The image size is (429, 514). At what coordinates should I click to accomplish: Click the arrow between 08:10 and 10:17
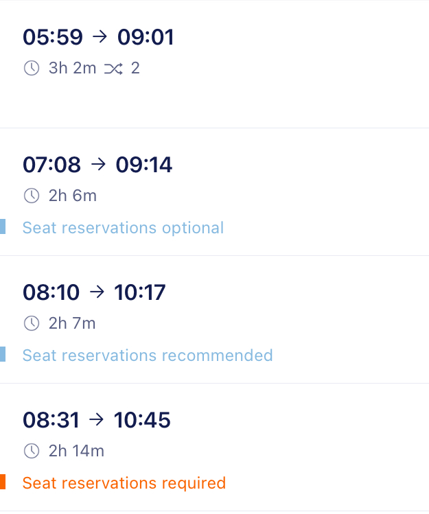[97, 292]
